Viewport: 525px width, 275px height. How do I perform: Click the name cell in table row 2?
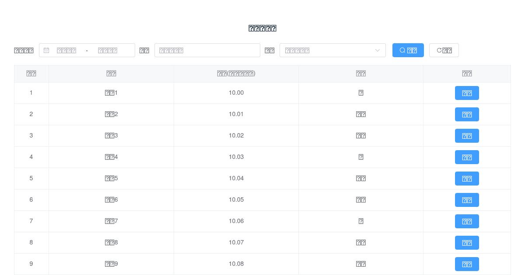click(111, 114)
